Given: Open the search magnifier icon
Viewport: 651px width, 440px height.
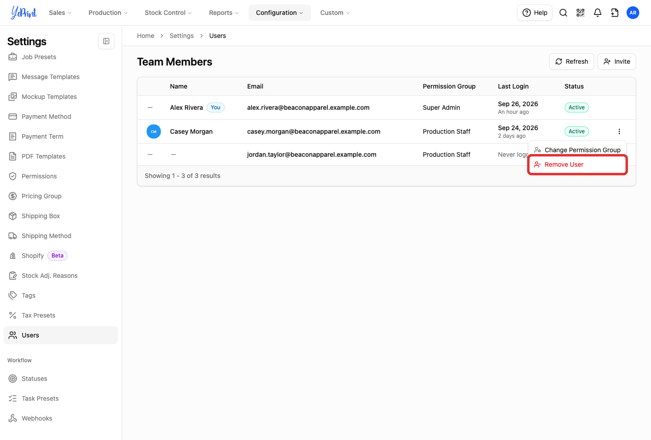Looking at the screenshot, I should (563, 13).
